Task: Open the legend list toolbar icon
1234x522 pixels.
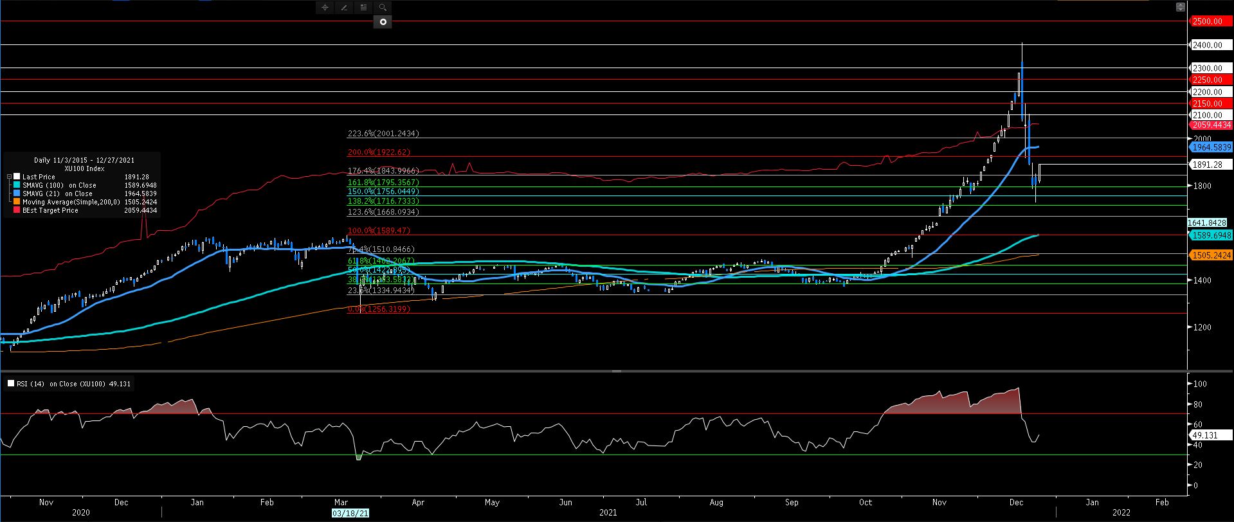Action: pyautogui.click(x=363, y=8)
